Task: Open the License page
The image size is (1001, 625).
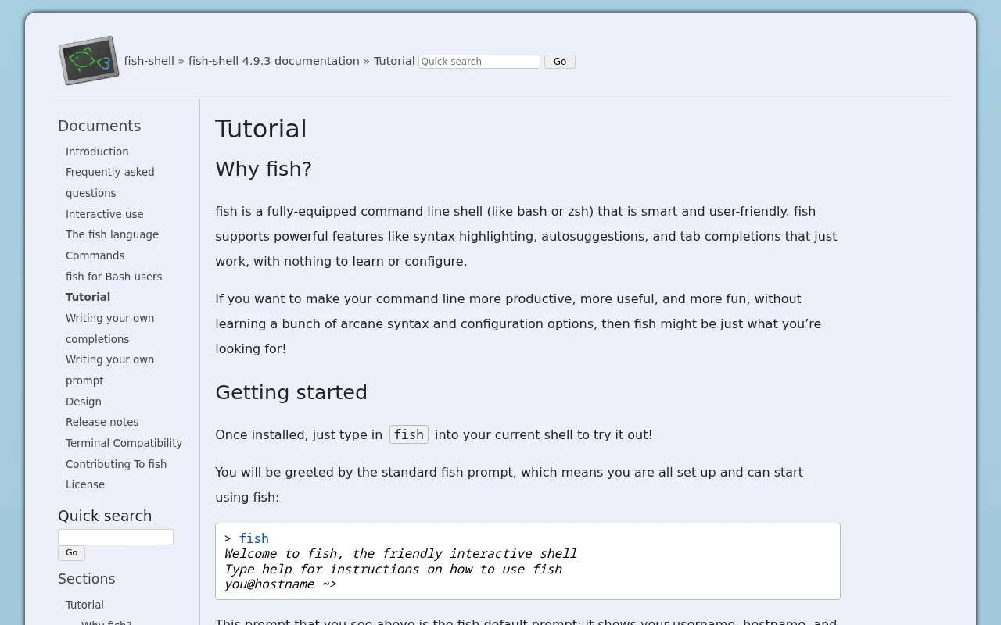Action: [x=85, y=484]
